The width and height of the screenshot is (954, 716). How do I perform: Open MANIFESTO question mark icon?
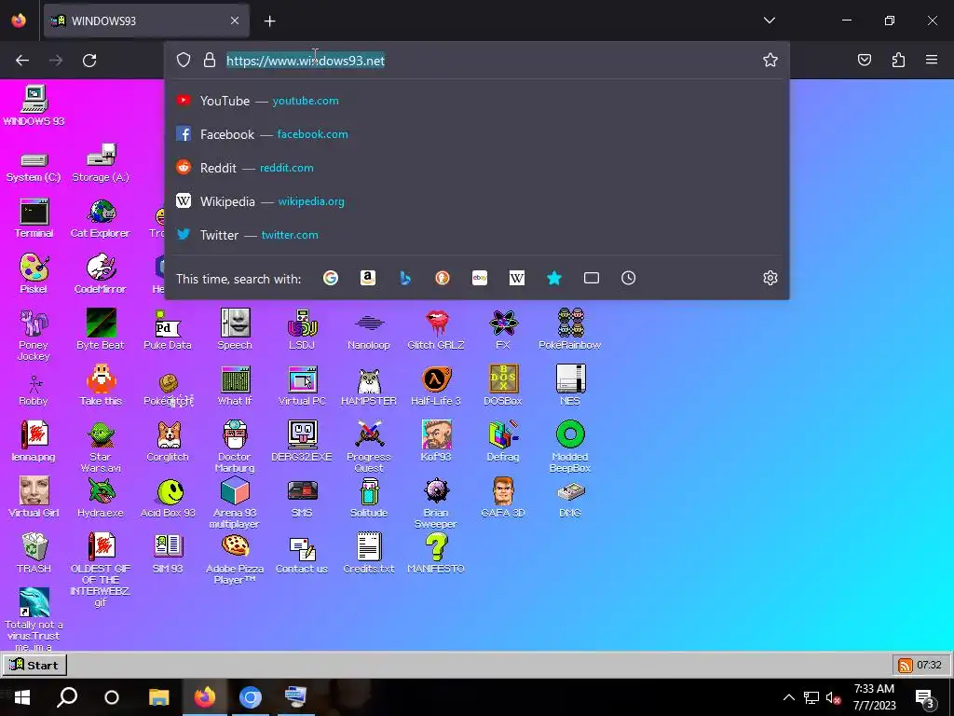click(436, 546)
